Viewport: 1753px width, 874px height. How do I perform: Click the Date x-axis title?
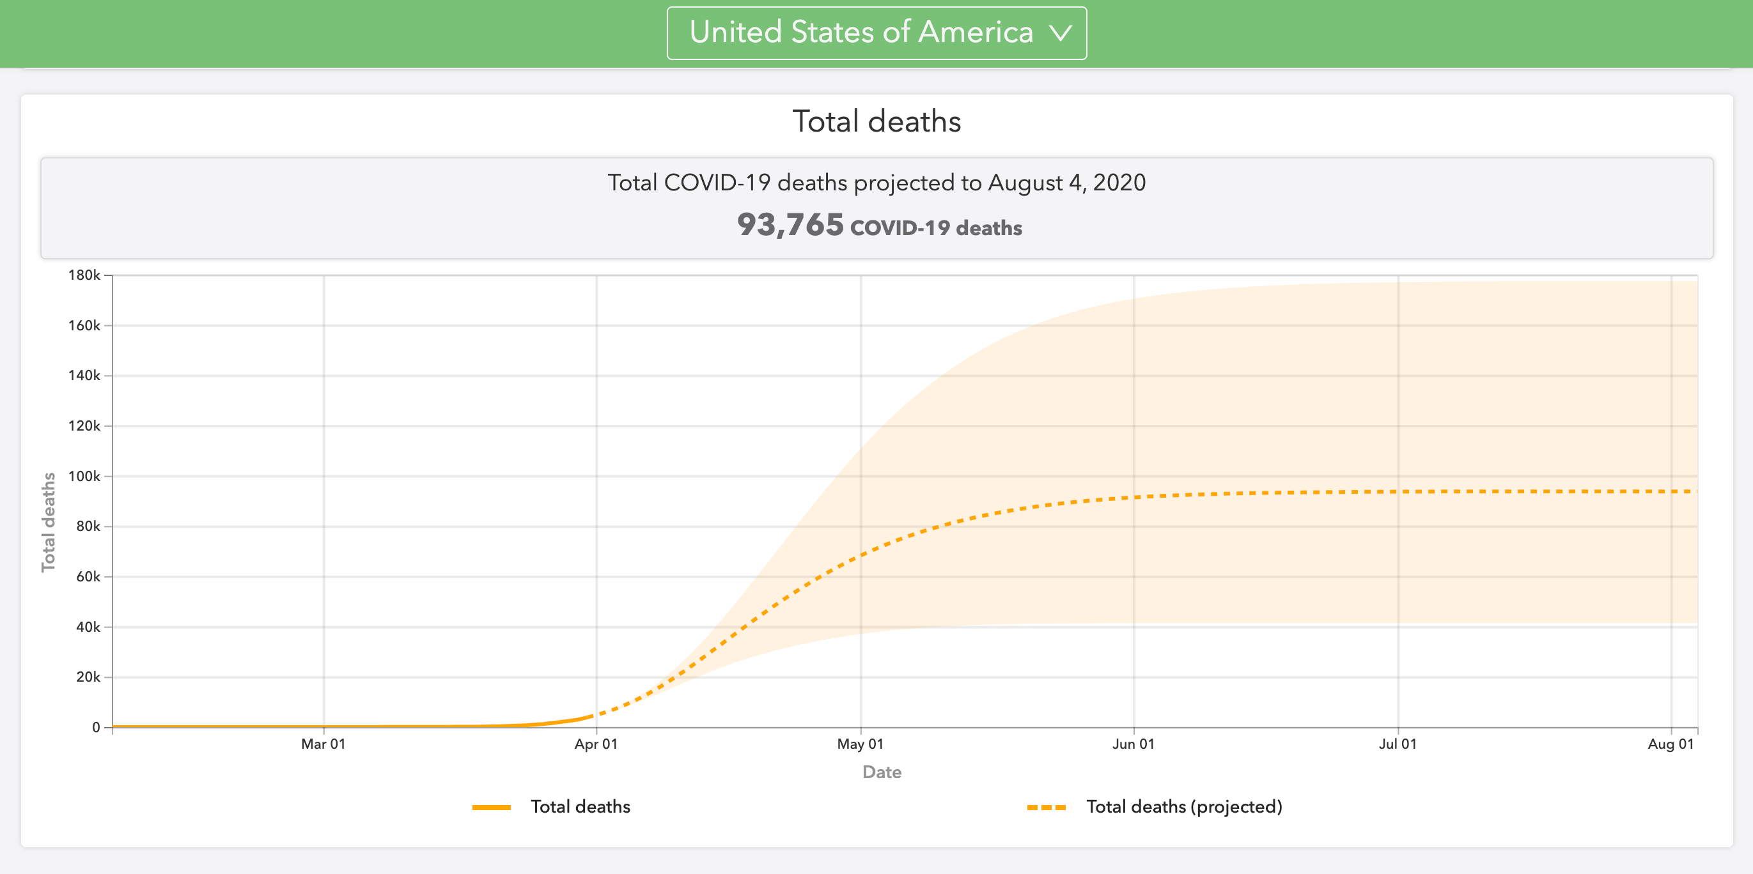click(x=881, y=772)
